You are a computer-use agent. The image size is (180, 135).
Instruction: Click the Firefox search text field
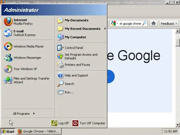coord(130,24)
